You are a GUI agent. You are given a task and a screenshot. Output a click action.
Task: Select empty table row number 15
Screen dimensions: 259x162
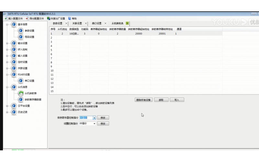pyautogui.click(x=136, y=91)
